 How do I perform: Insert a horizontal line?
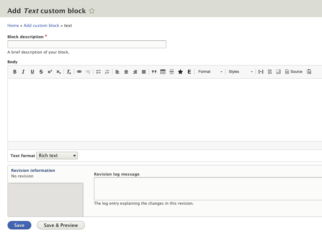click(x=172, y=72)
